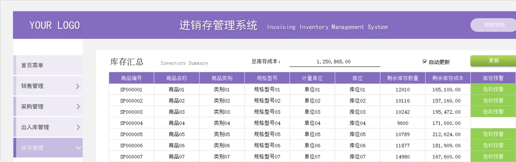
Task: Click 饱和预警 cell in SP000003 row
Action: (493, 112)
